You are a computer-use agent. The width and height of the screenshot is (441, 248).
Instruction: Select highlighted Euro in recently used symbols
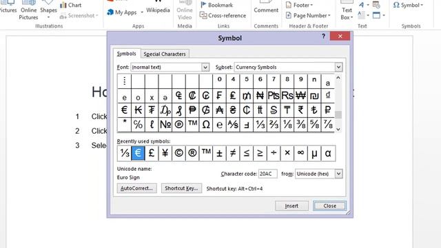pos(138,153)
